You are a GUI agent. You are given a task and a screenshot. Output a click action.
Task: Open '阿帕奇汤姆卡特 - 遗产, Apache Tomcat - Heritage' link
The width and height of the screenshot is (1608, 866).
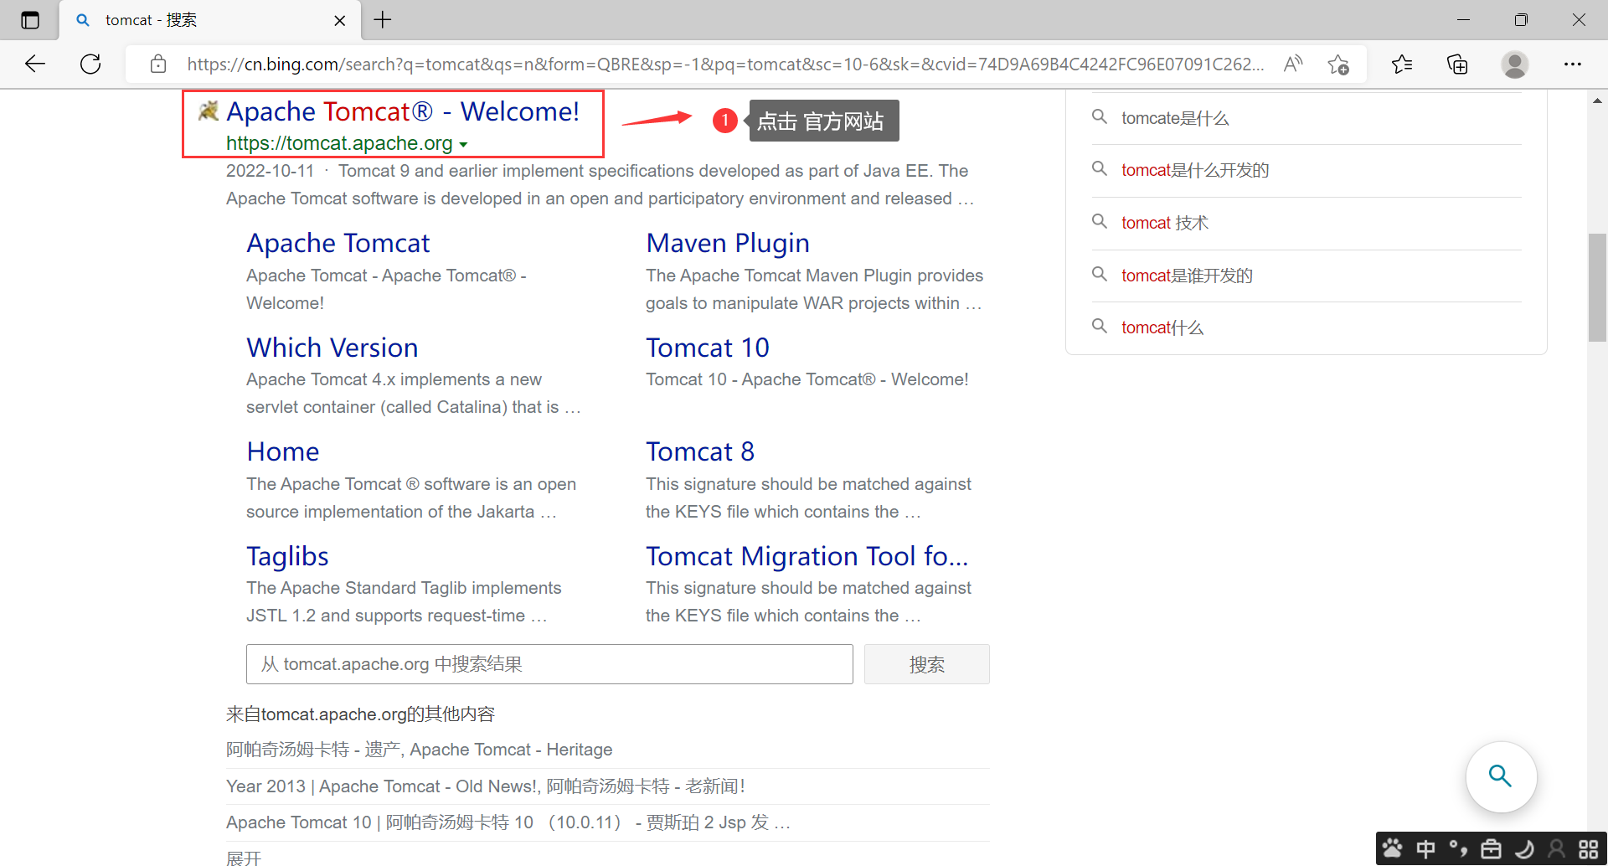pos(420,750)
